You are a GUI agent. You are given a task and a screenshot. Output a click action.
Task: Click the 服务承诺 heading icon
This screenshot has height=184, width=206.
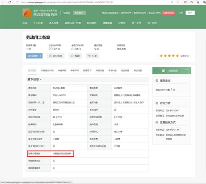(157, 80)
